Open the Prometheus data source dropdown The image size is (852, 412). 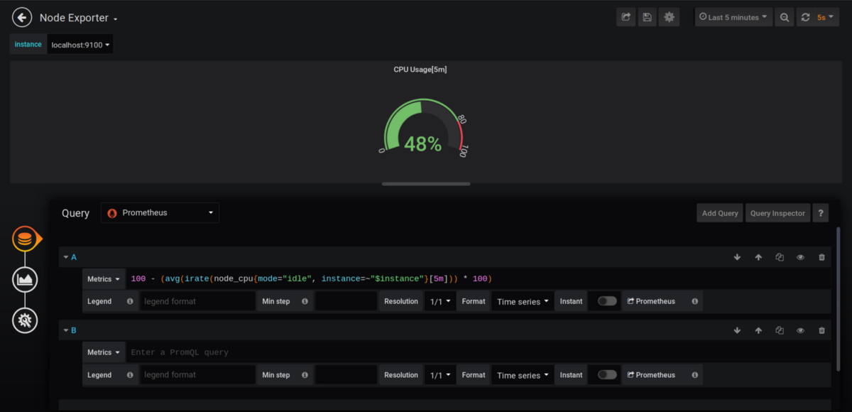[160, 213]
